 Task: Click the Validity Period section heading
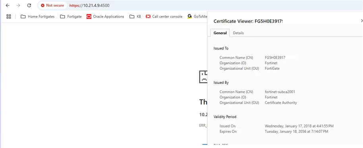coord(225,117)
